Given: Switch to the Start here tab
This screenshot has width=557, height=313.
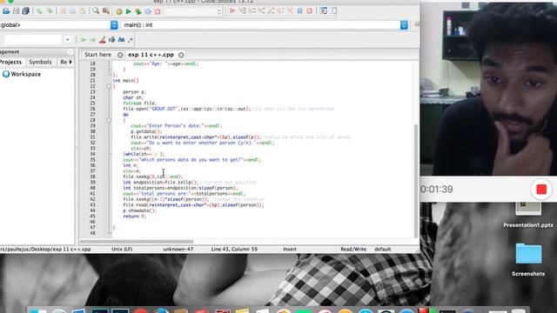Looking at the screenshot, I should pos(97,55).
